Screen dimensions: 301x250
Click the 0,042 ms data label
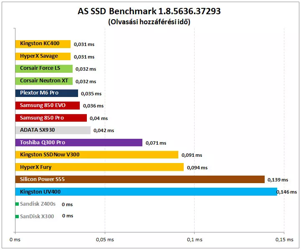(x=104, y=130)
